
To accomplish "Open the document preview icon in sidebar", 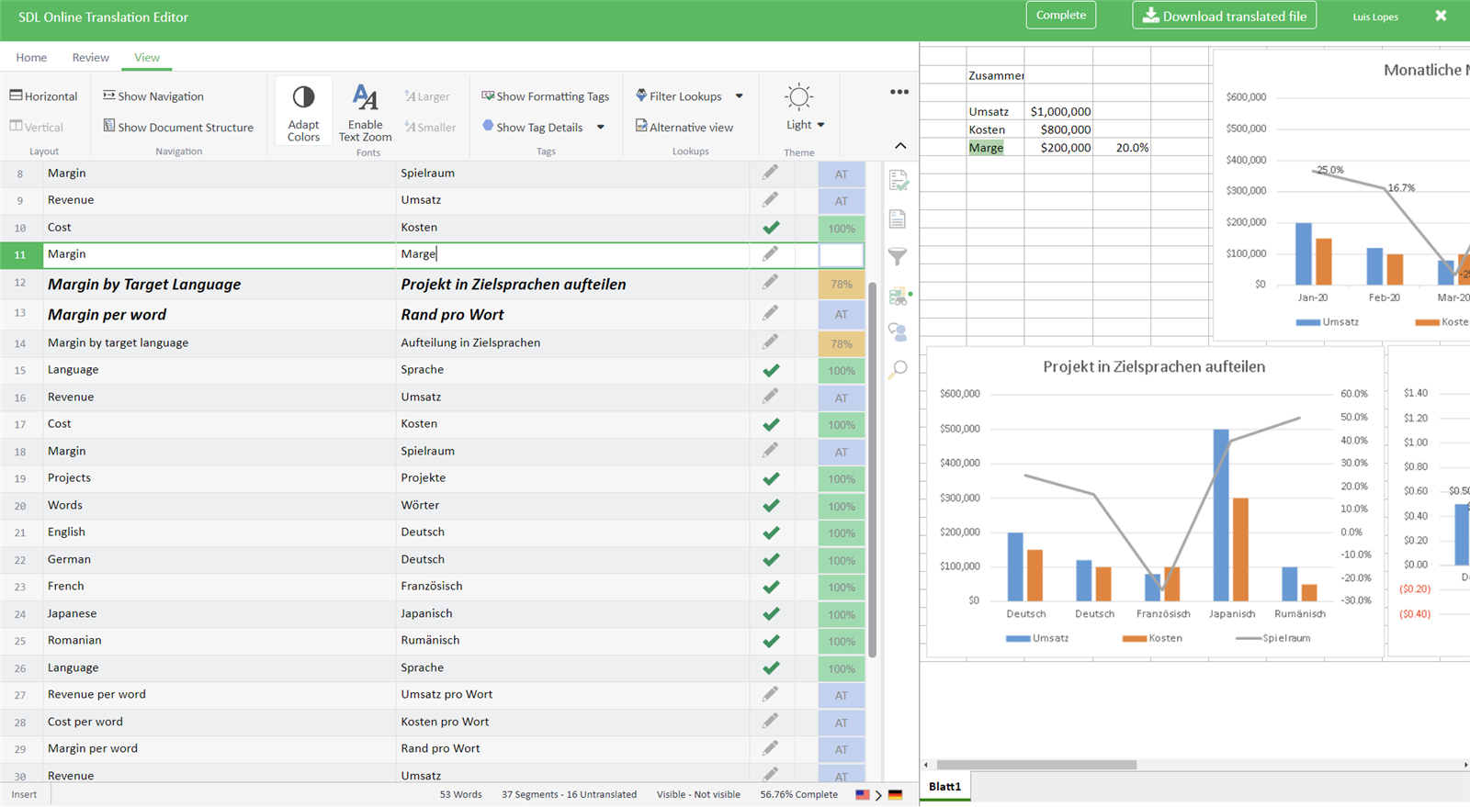I will point(898,219).
